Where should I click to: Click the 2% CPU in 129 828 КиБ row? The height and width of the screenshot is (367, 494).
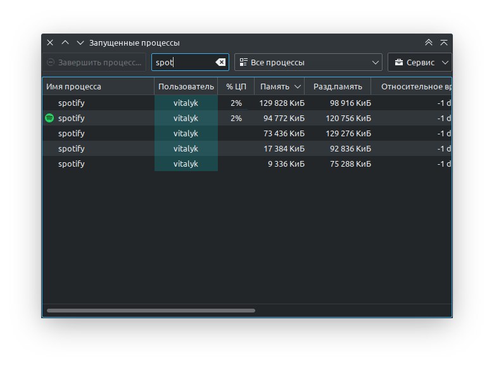[x=236, y=103]
